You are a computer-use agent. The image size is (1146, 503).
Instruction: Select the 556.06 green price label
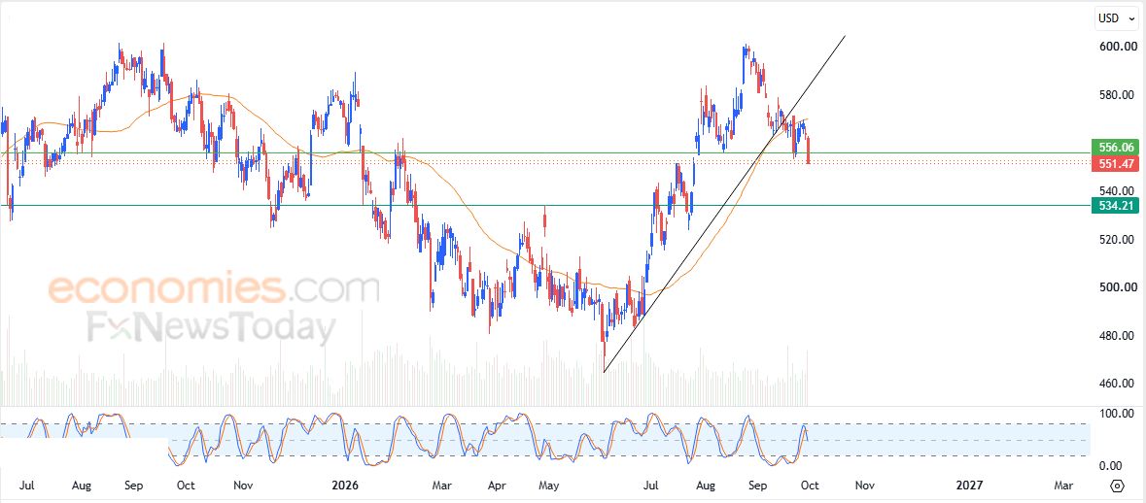point(1114,146)
